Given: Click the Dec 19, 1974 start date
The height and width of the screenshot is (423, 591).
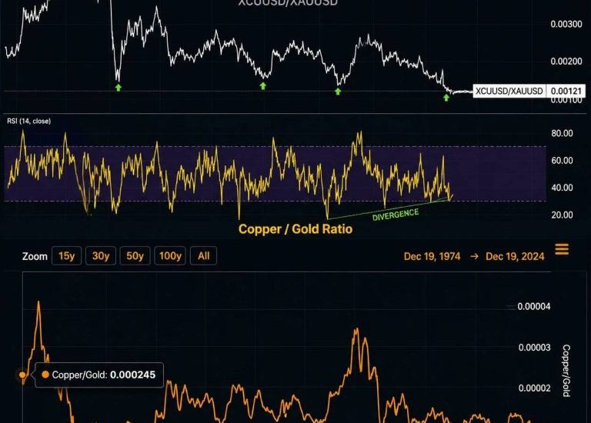Looking at the screenshot, I should click(432, 257).
